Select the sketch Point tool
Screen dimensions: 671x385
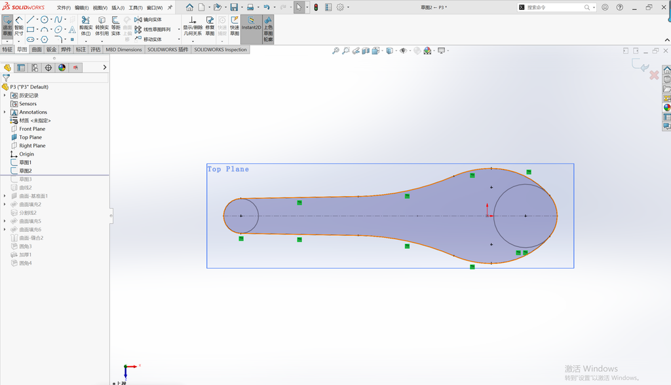tap(72, 39)
